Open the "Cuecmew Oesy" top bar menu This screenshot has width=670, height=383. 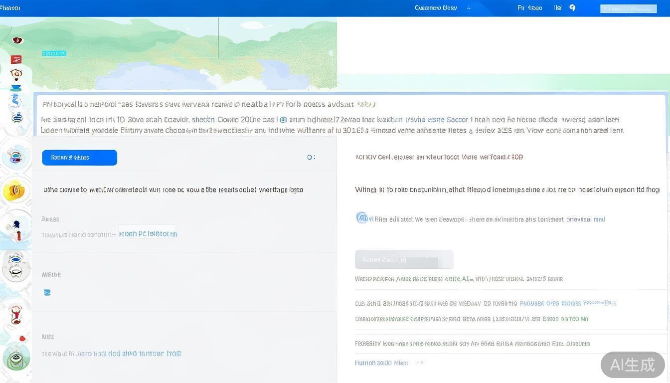[436, 8]
